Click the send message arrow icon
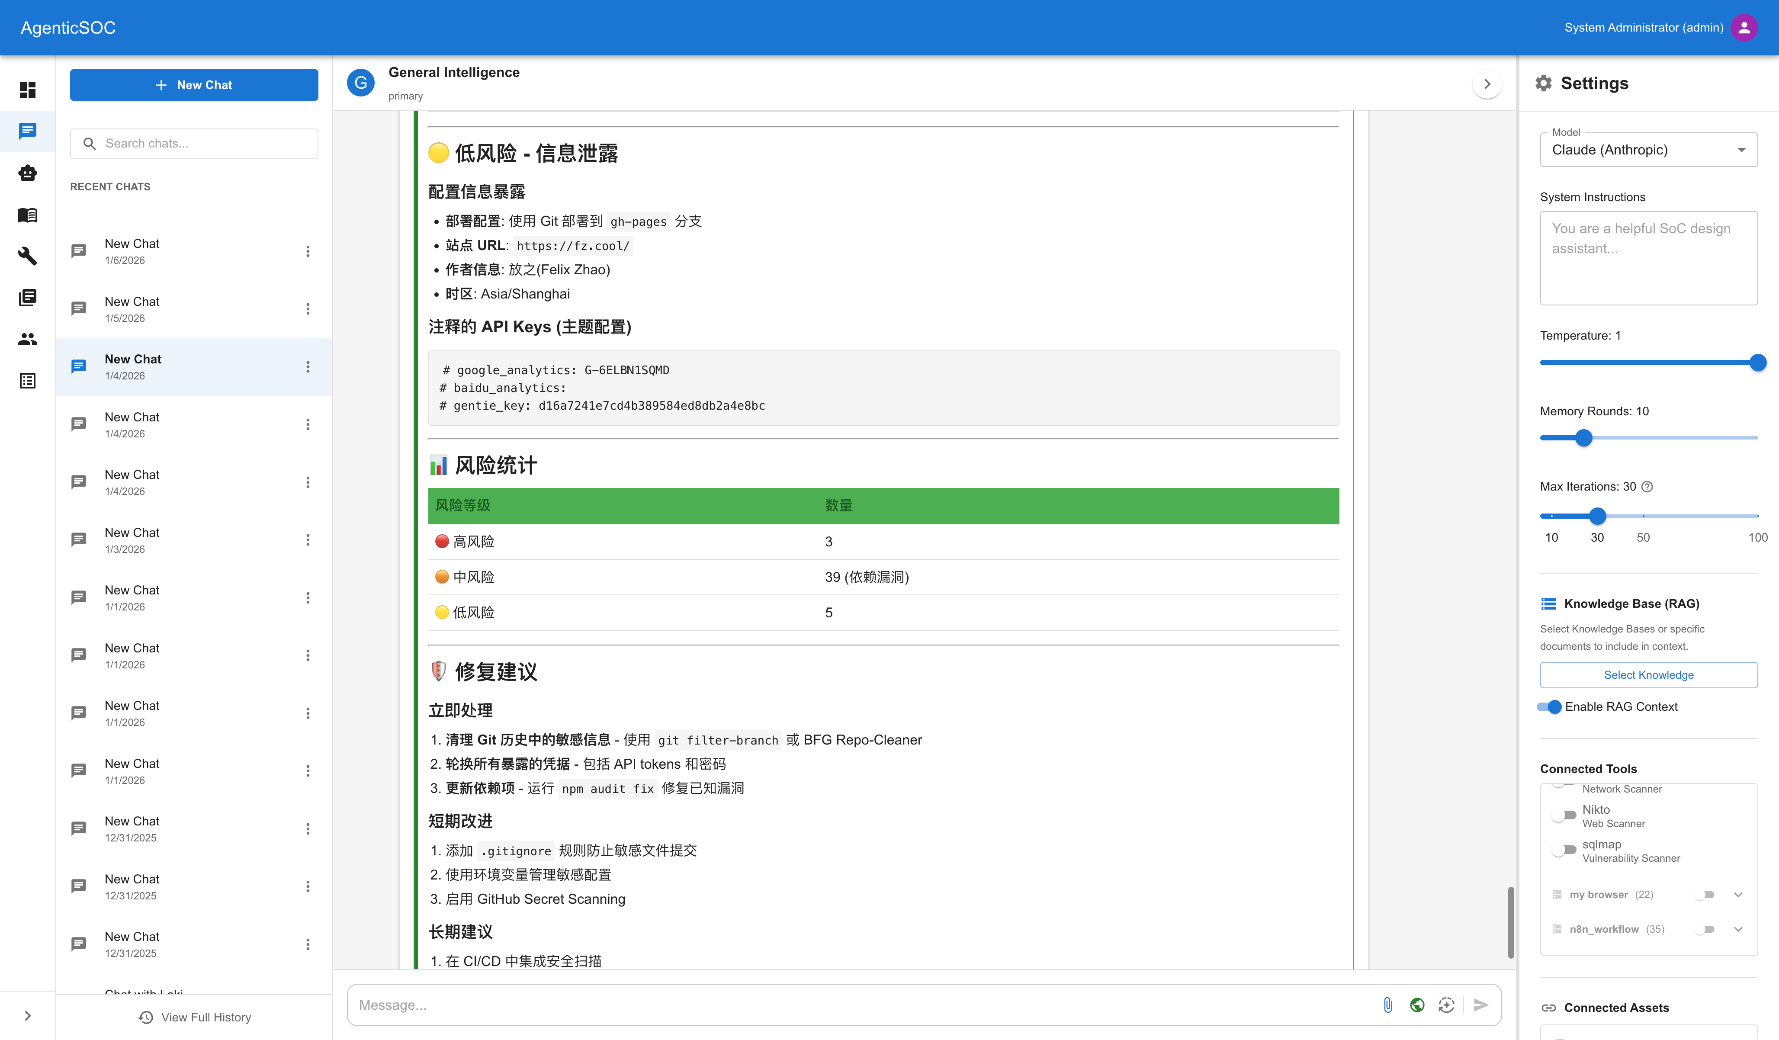The image size is (1779, 1040). [x=1481, y=1005]
